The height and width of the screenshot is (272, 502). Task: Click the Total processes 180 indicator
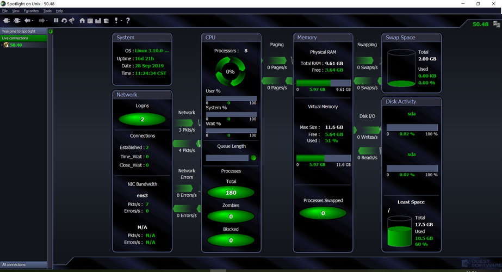(231, 193)
